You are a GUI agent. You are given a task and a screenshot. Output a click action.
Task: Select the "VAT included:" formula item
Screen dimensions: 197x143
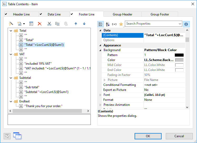click(x=57, y=68)
